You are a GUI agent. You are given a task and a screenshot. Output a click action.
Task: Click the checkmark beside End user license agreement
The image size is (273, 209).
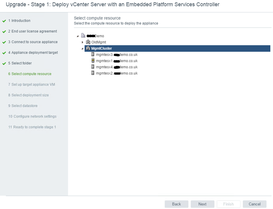(4, 32)
